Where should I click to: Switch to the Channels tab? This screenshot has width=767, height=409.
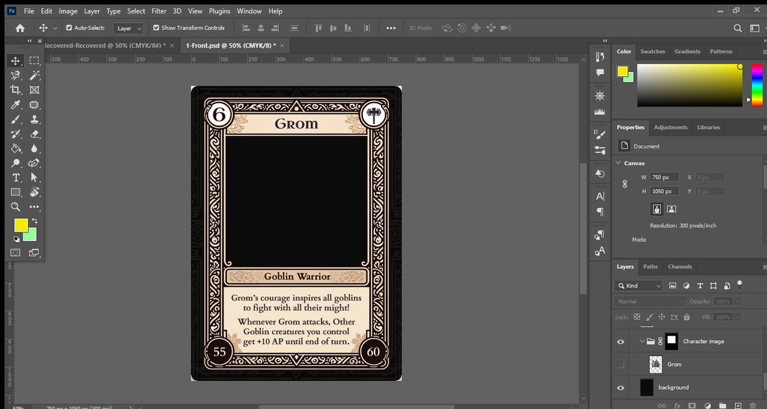coord(680,267)
